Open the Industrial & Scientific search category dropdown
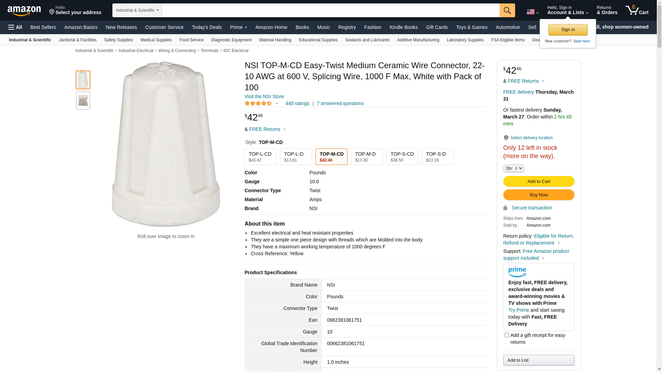Viewport: 662px width, 372px height. [137, 10]
